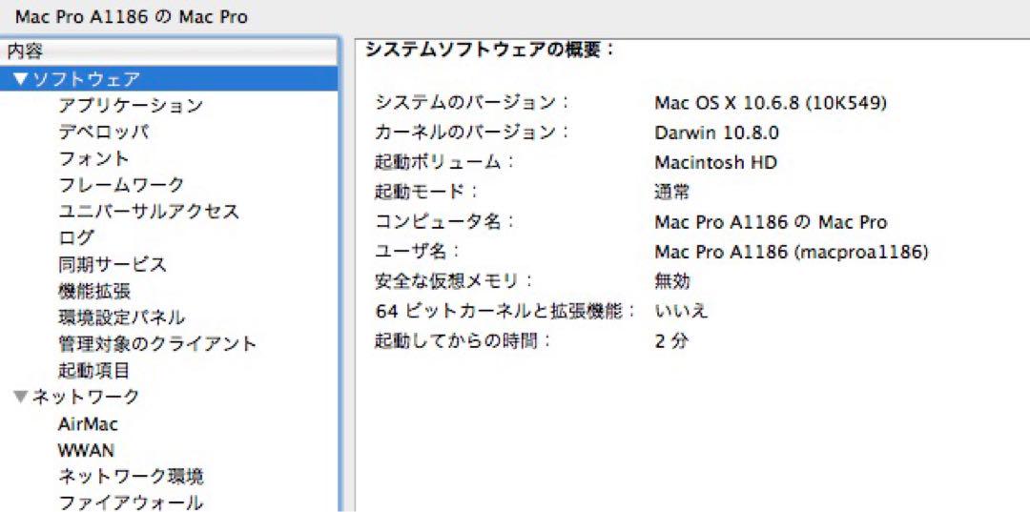Select WWAN in the sidebar
Screen dimensions: 1030x512
click(x=86, y=450)
